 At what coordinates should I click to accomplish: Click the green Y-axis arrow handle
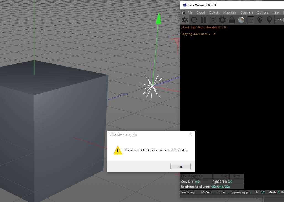pos(158,18)
